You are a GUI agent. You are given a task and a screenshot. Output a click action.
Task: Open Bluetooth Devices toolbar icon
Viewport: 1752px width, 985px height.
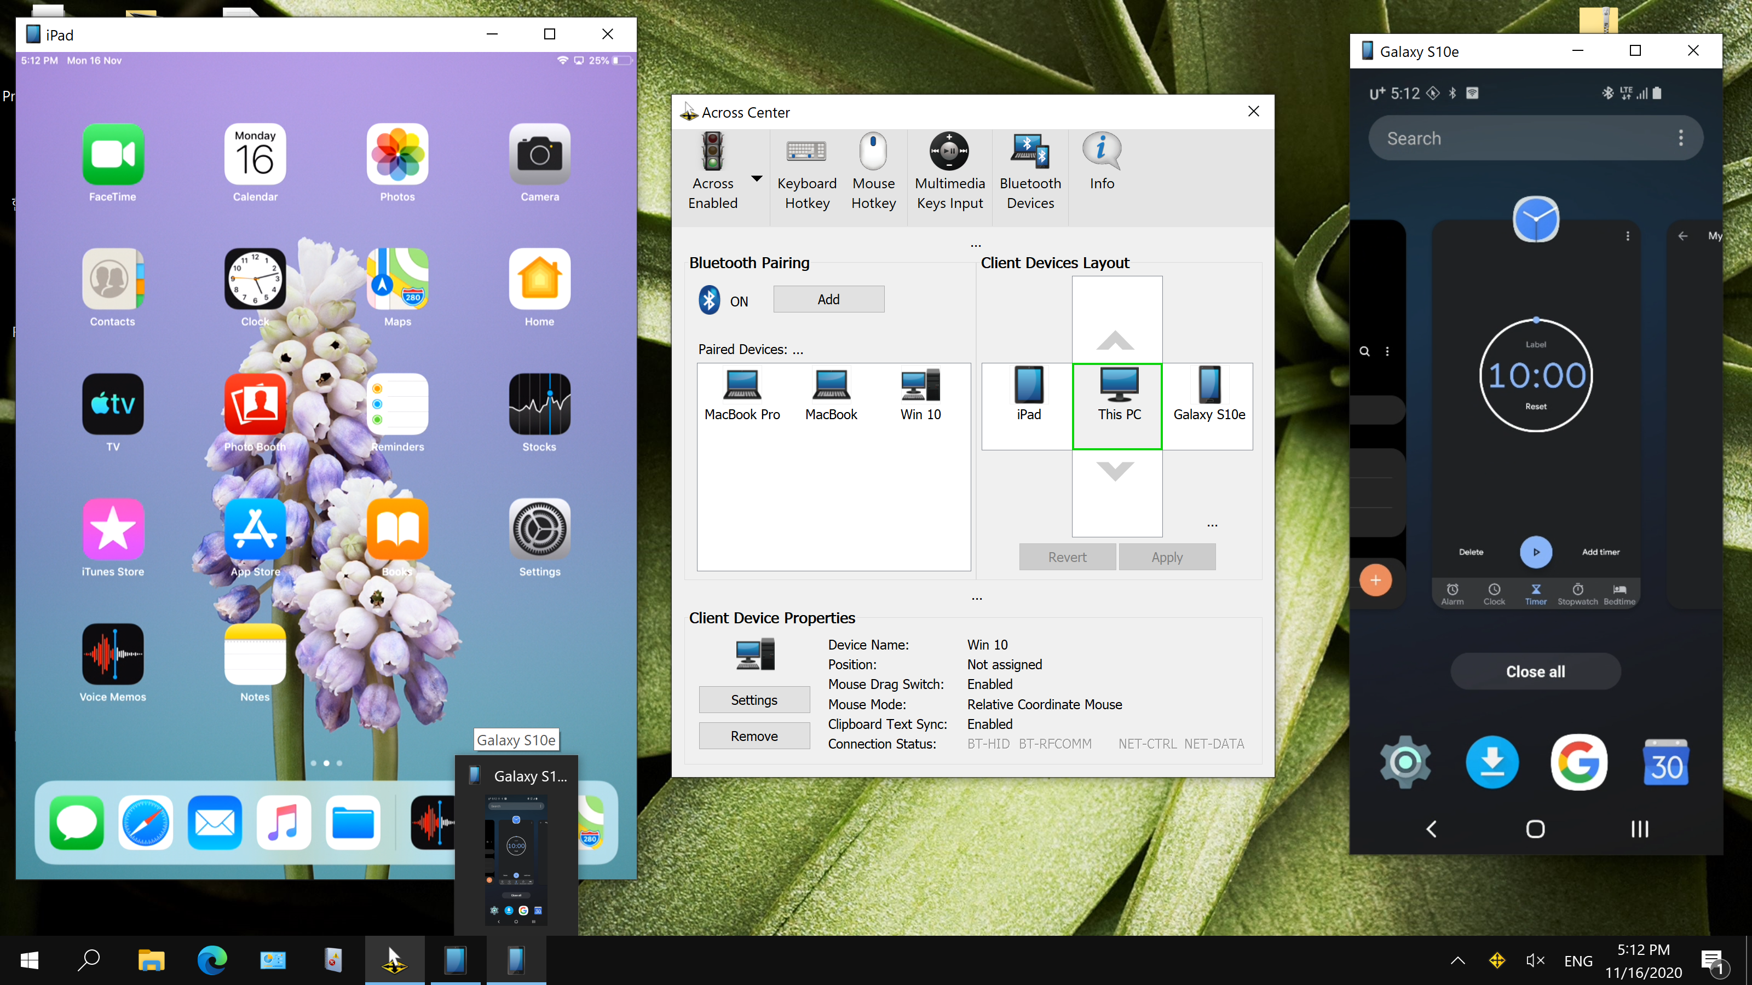coord(1030,152)
